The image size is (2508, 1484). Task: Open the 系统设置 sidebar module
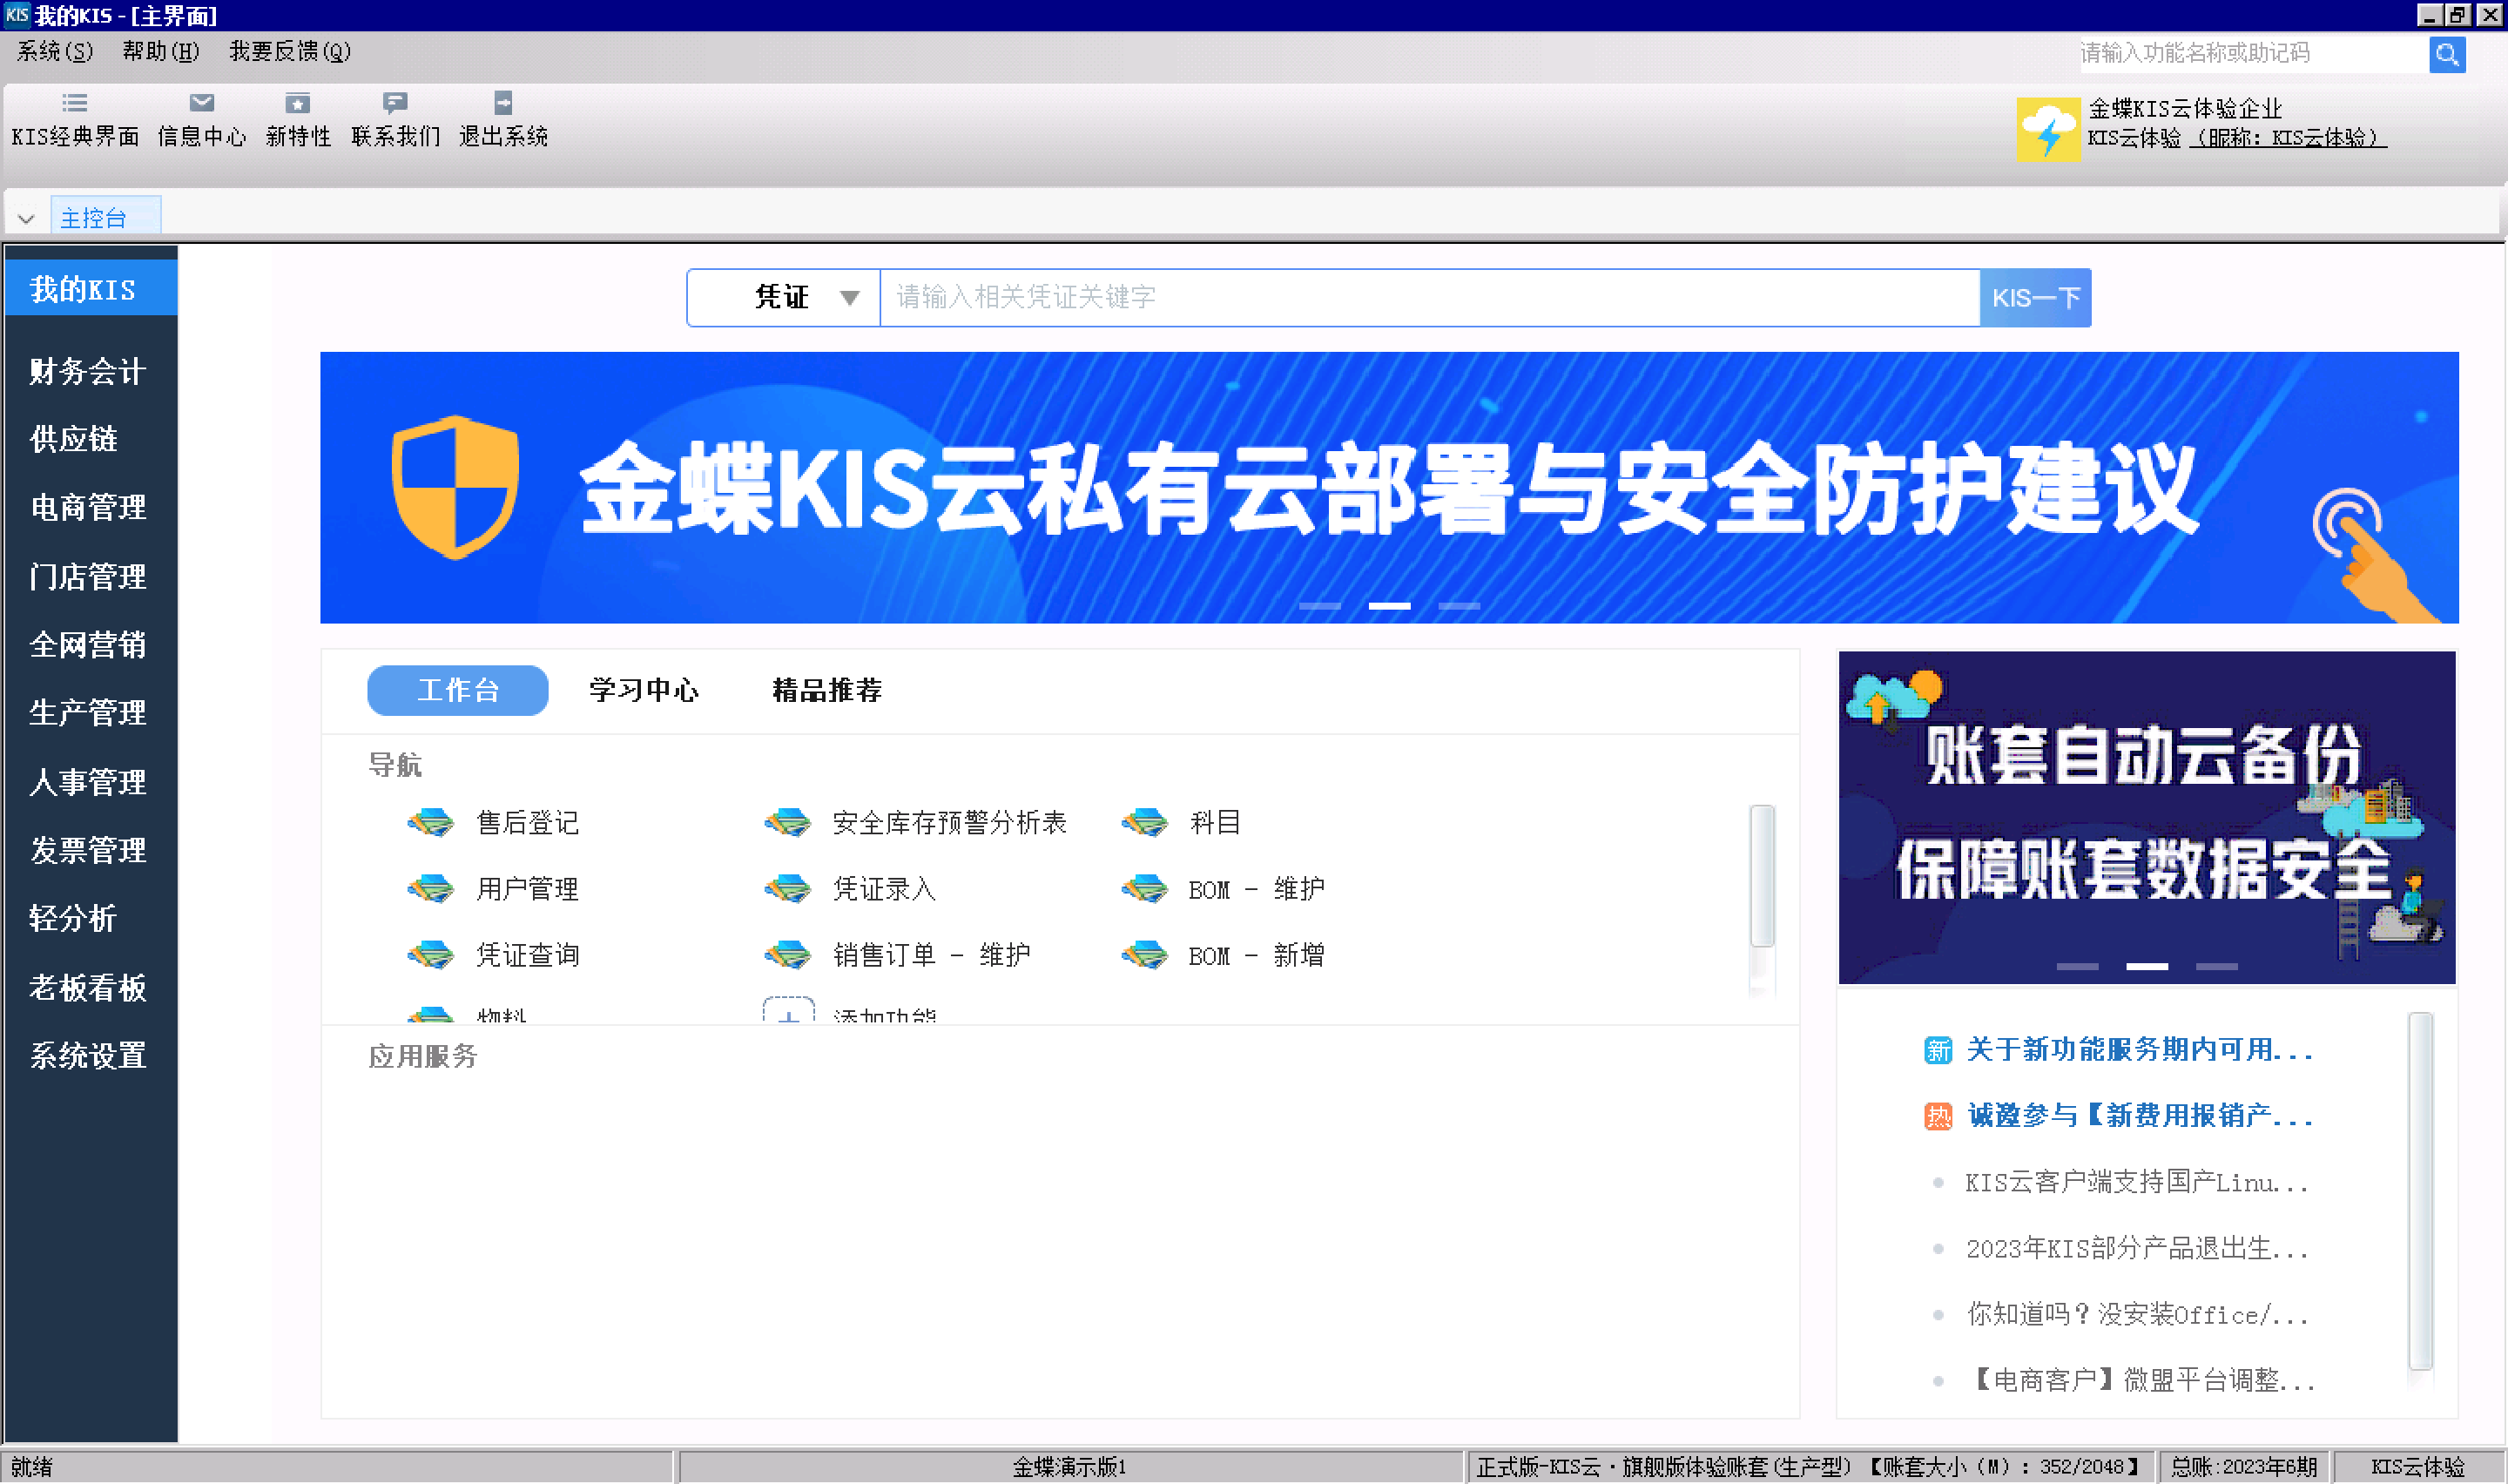click(88, 1055)
